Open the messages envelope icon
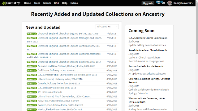 click(x=164, y=3)
